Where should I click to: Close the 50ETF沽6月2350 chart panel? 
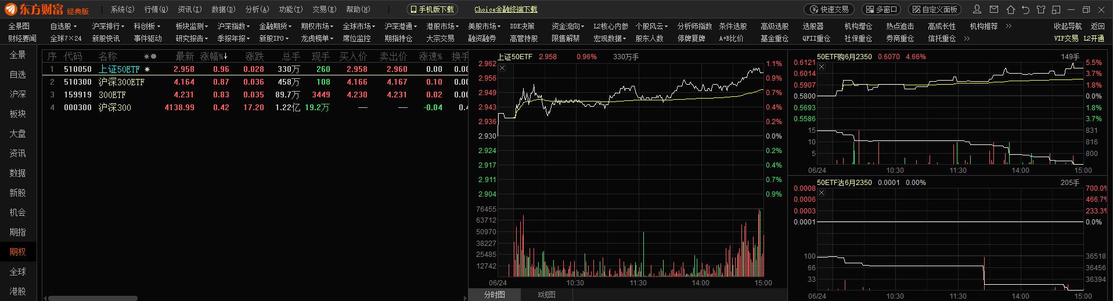(x=822, y=193)
